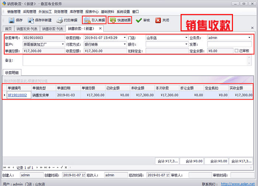
Task: Switch to the 销售发货-列表 tab
Action: click(x=28, y=28)
